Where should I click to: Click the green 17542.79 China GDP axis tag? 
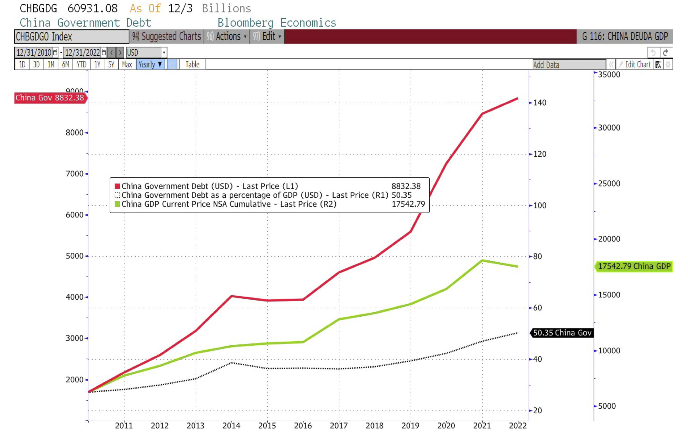pyautogui.click(x=634, y=266)
